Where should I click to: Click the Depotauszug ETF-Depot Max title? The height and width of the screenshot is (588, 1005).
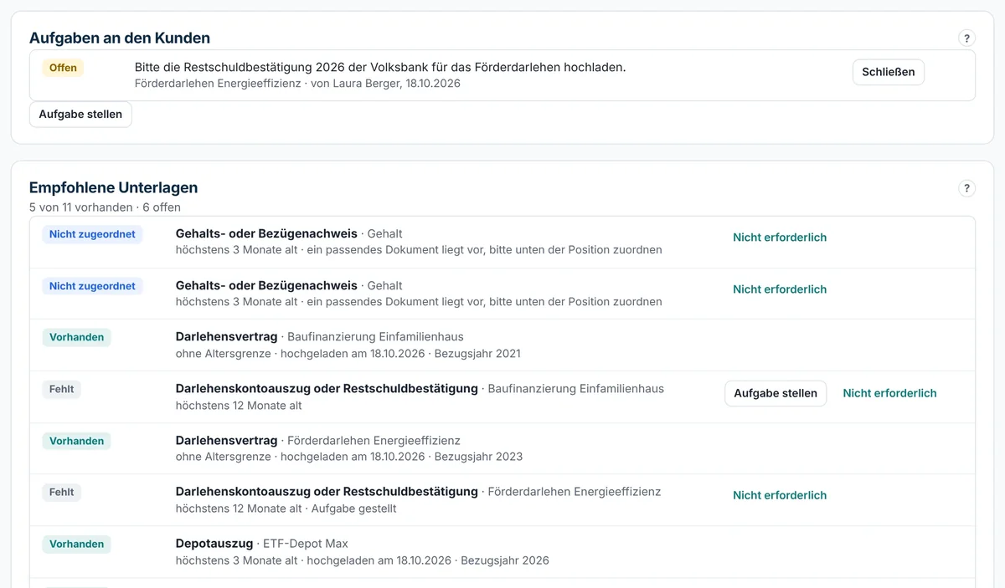pyautogui.click(x=261, y=544)
